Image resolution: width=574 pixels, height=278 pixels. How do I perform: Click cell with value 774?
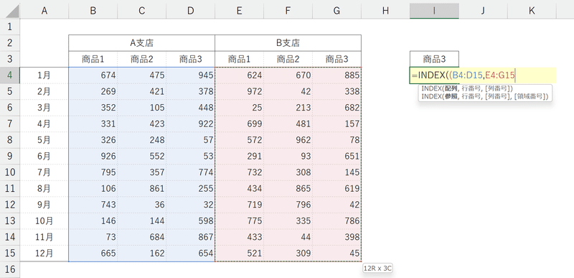tap(190, 172)
